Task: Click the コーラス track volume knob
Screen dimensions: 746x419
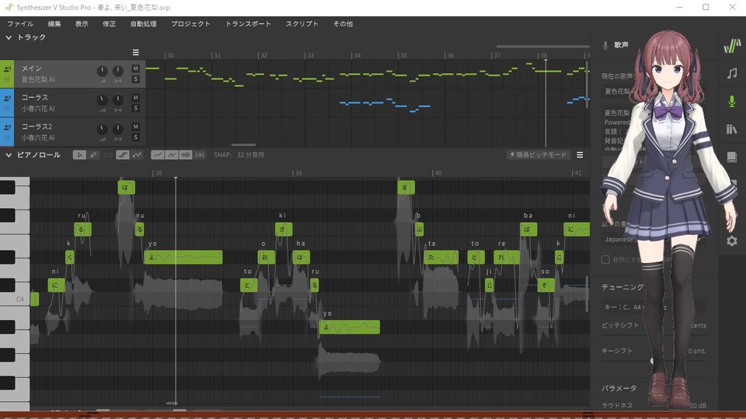Action: [102, 100]
